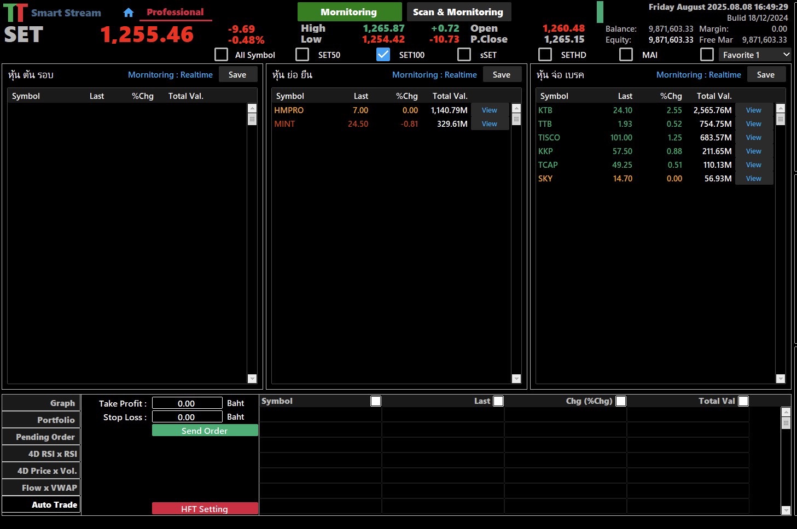The height and width of the screenshot is (529, 797).
Task: Click Total Val. header in หุ้น ย่อ ยืน
Action: pos(450,96)
